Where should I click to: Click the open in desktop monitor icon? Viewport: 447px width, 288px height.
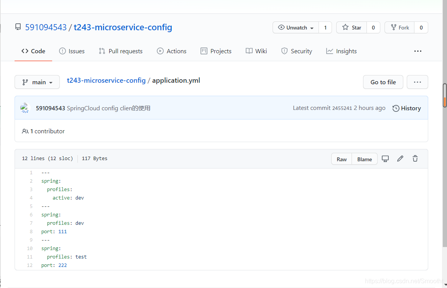pos(385,159)
